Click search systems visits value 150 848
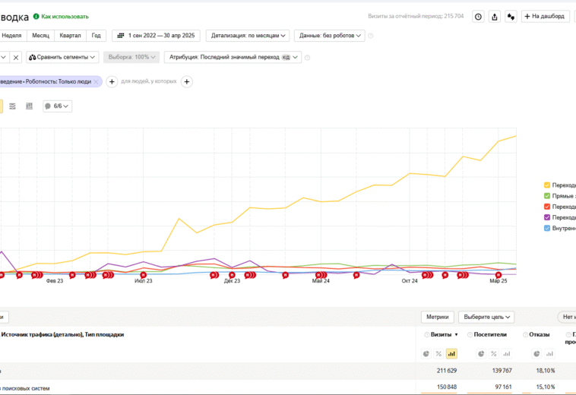This screenshot has width=576, height=395. 447,387
